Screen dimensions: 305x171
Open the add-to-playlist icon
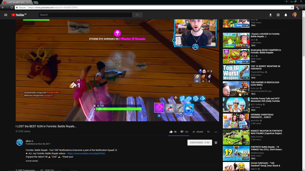[208, 132]
